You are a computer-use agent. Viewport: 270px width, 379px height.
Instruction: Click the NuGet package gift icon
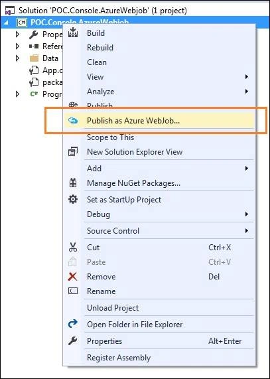click(x=73, y=183)
